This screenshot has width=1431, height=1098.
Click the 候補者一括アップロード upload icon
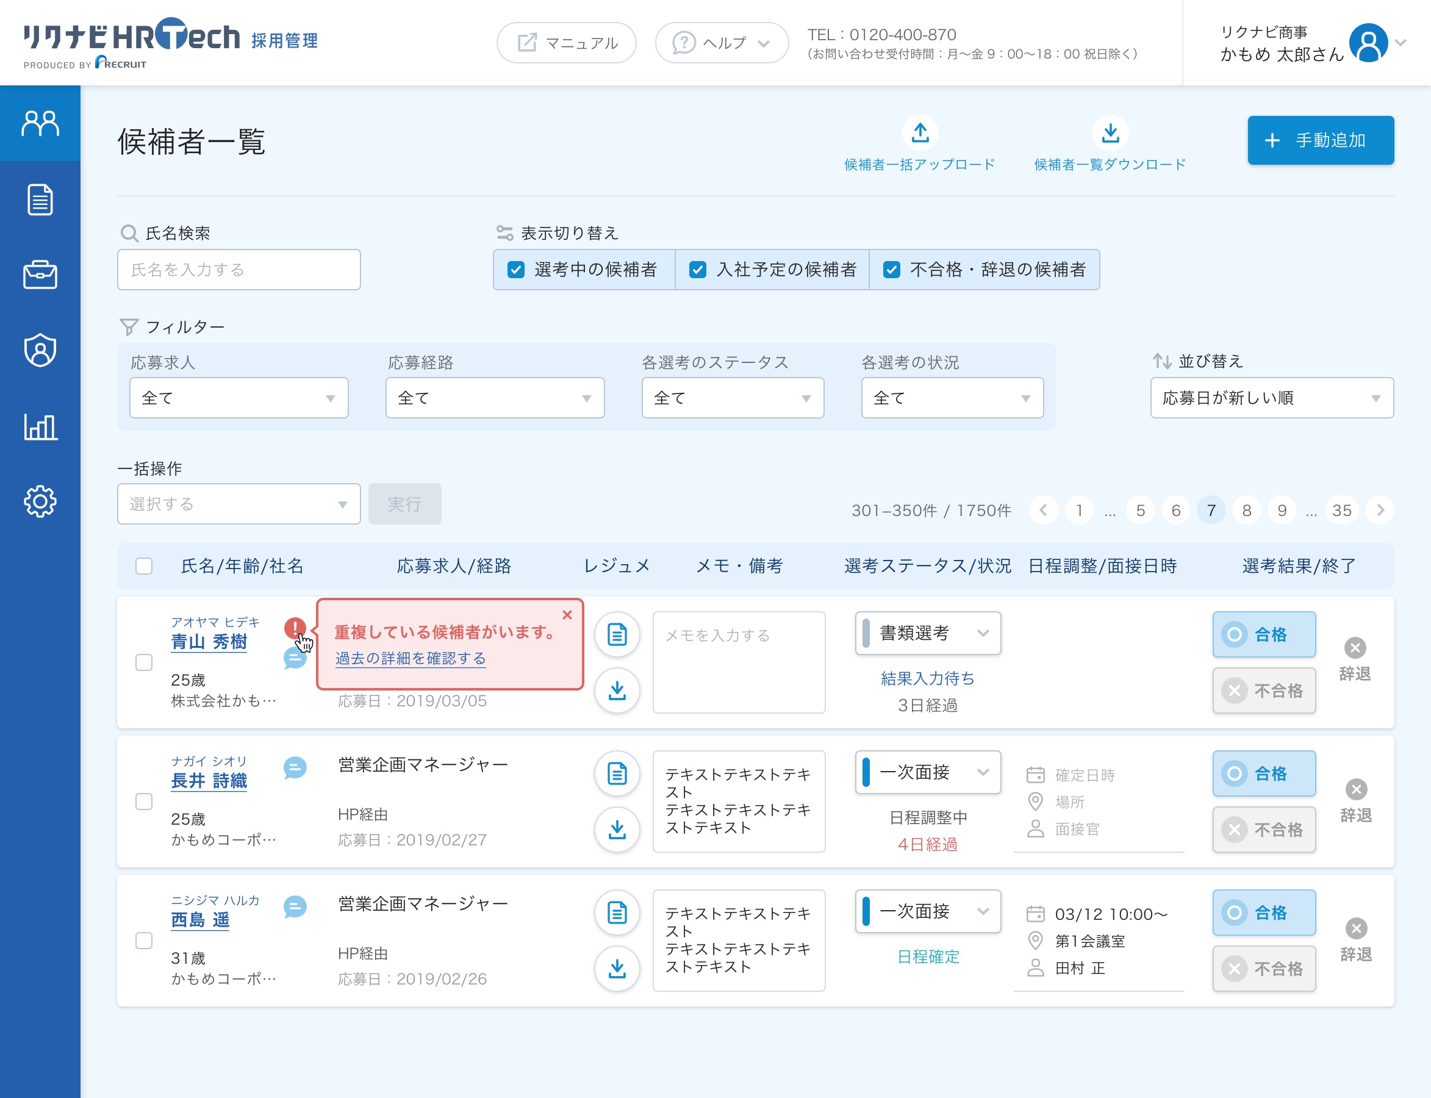click(920, 134)
